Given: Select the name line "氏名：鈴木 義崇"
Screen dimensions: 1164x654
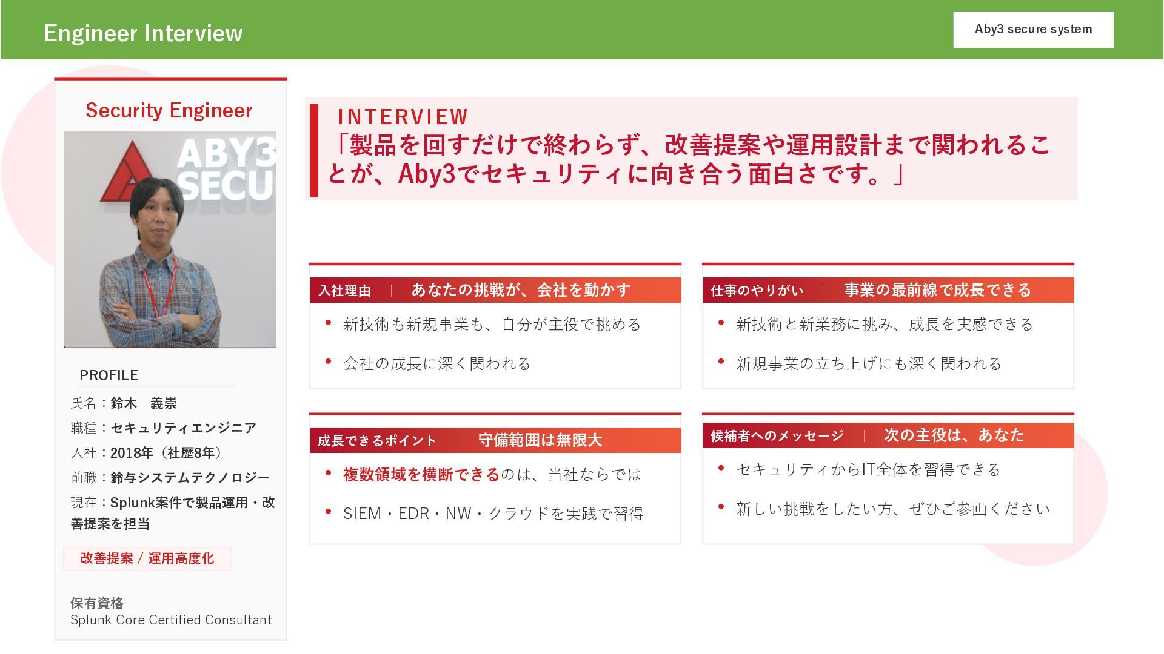Looking at the screenshot, I should (124, 403).
